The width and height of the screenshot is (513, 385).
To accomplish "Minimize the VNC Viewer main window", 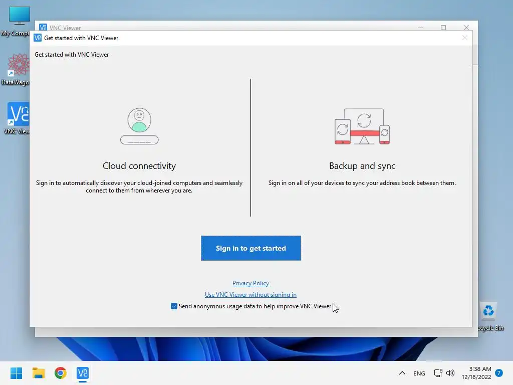I will point(421,28).
